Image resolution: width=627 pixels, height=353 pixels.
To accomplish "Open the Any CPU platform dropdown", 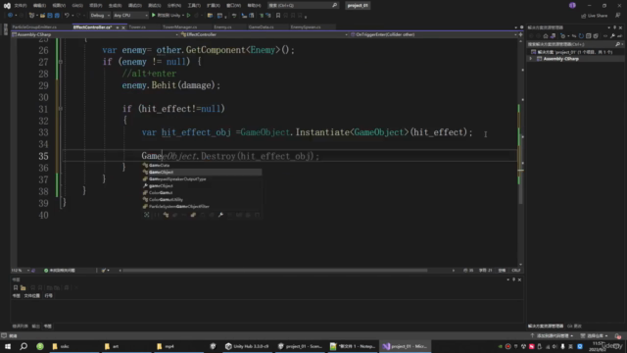I will click(x=130, y=16).
